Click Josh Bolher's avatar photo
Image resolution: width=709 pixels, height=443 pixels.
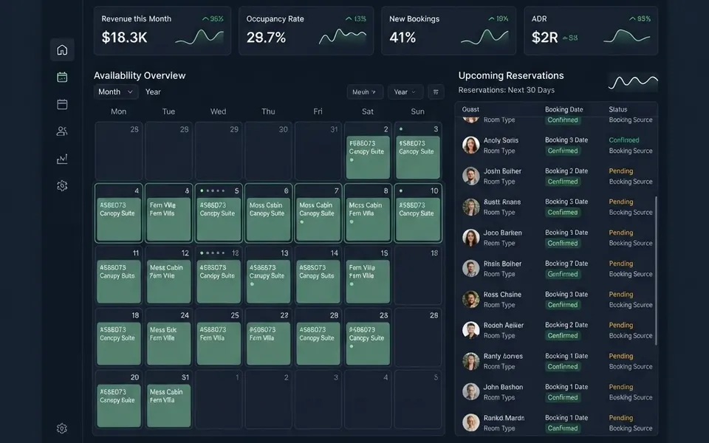point(470,176)
